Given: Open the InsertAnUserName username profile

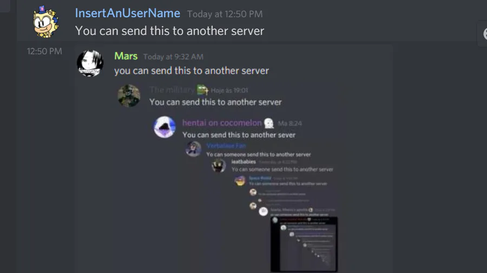Looking at the screenshot, I should 128,13.
